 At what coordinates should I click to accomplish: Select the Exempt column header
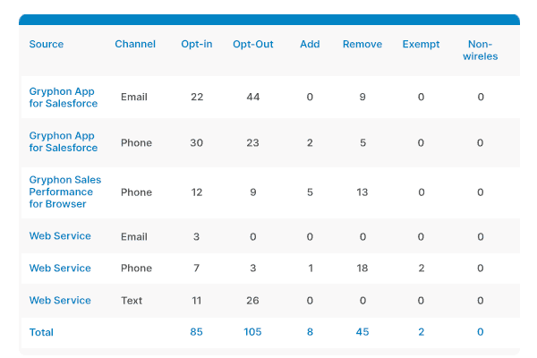421,44
